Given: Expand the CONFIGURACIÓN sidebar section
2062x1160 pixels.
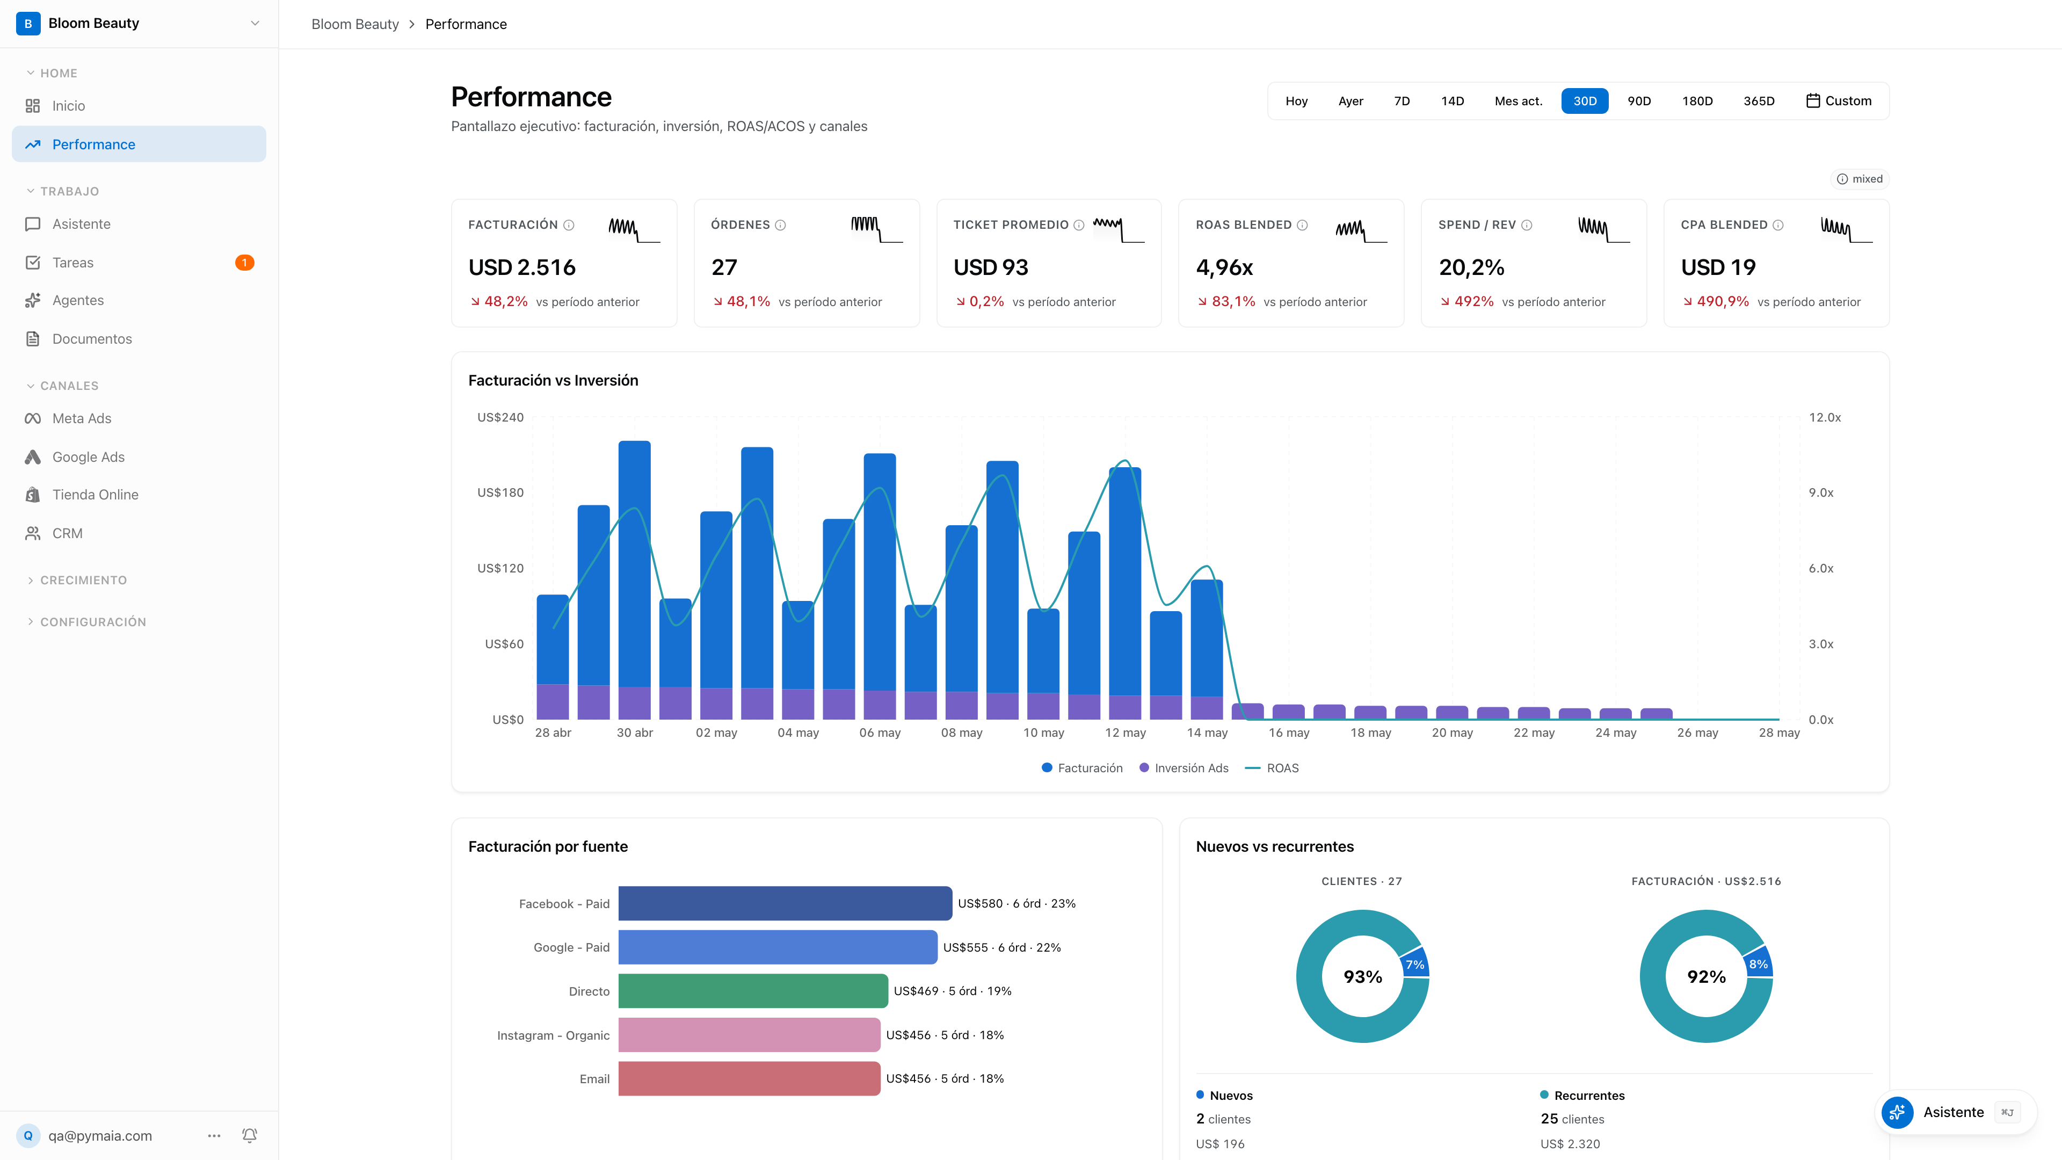Looking at the screenshot, I should click(86, 622).
